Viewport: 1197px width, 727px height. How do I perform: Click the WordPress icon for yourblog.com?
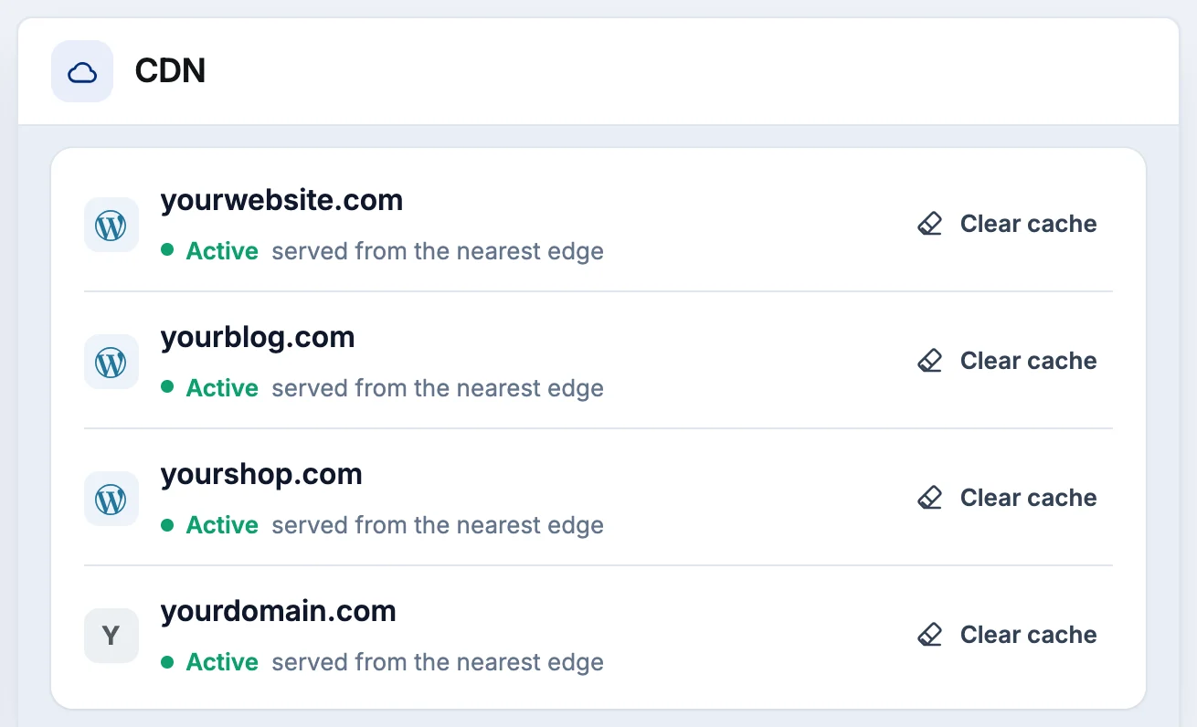(111, 362)
